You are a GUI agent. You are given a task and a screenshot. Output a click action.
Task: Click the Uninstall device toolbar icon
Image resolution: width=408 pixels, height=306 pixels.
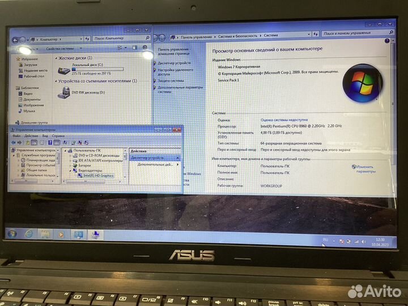[x=86, y=143]
